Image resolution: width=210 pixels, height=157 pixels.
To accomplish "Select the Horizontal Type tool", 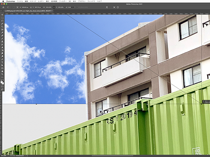I will [2, 62].
